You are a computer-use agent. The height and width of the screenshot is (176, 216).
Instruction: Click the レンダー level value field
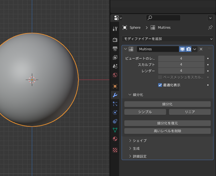(181, 71)
